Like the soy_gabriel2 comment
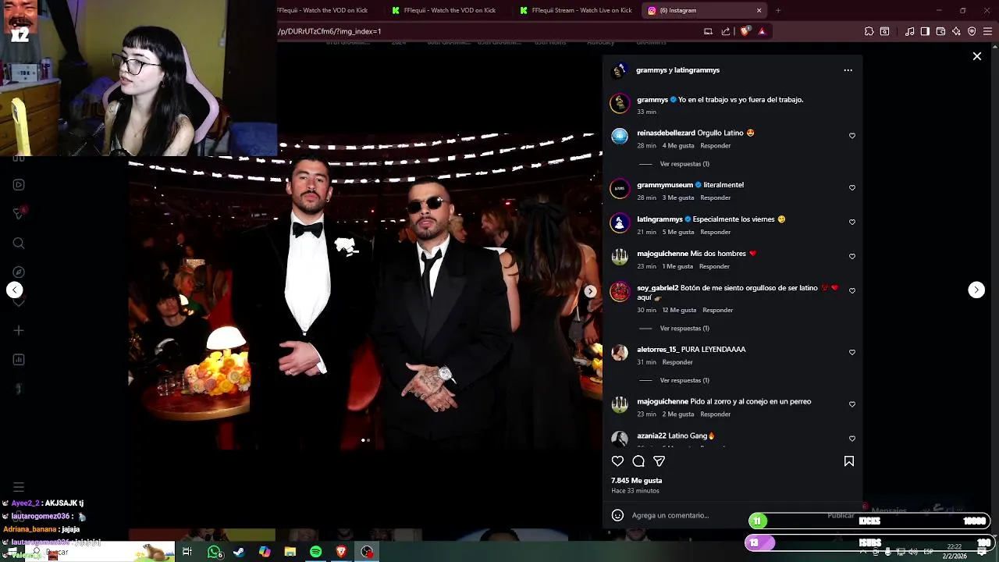The height and width of the screenshot is (562, 999). [x=852, y=291]
